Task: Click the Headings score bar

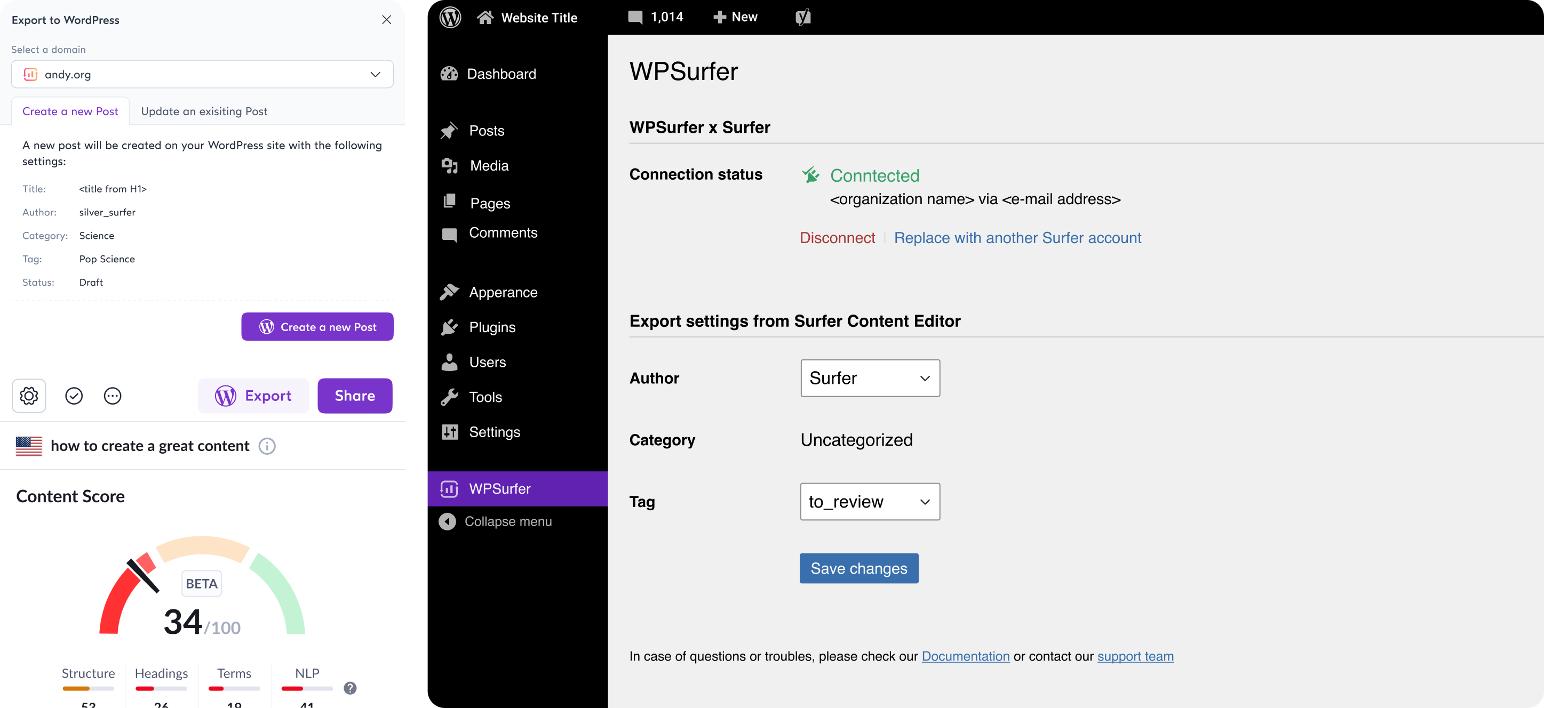Action: click(x=161, y=688)
